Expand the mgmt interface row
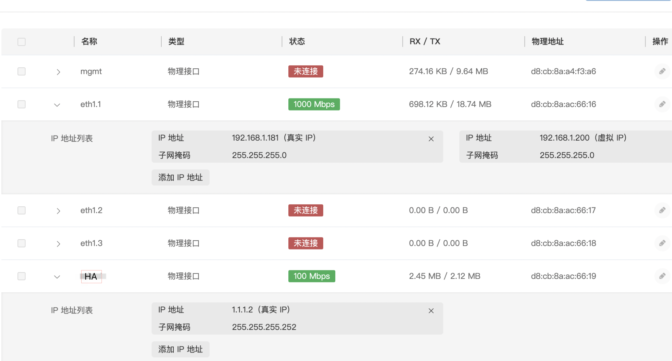Image resolution: width=672 pixels, height=361 pixels. [x=58, y=72]
